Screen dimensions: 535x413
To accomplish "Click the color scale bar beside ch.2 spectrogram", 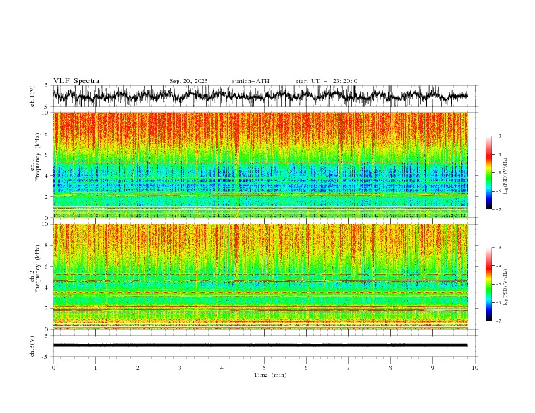I will point(488,284).
